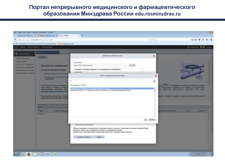Click the Личный кабинет book icon in sidebar

(x=16, y=54)
